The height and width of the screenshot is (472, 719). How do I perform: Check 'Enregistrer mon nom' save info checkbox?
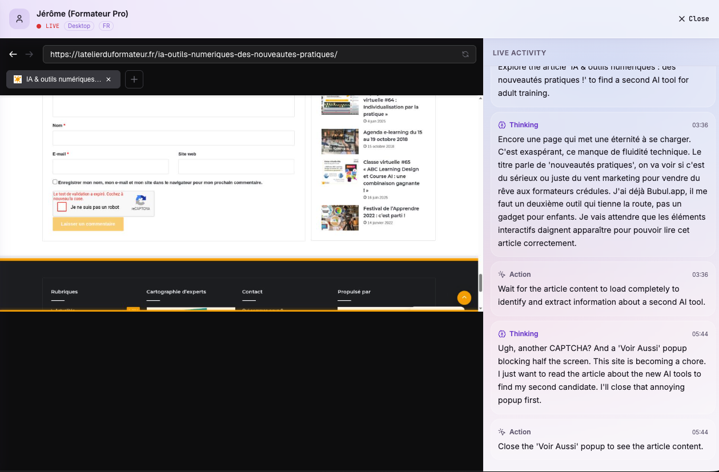[55, 182]
